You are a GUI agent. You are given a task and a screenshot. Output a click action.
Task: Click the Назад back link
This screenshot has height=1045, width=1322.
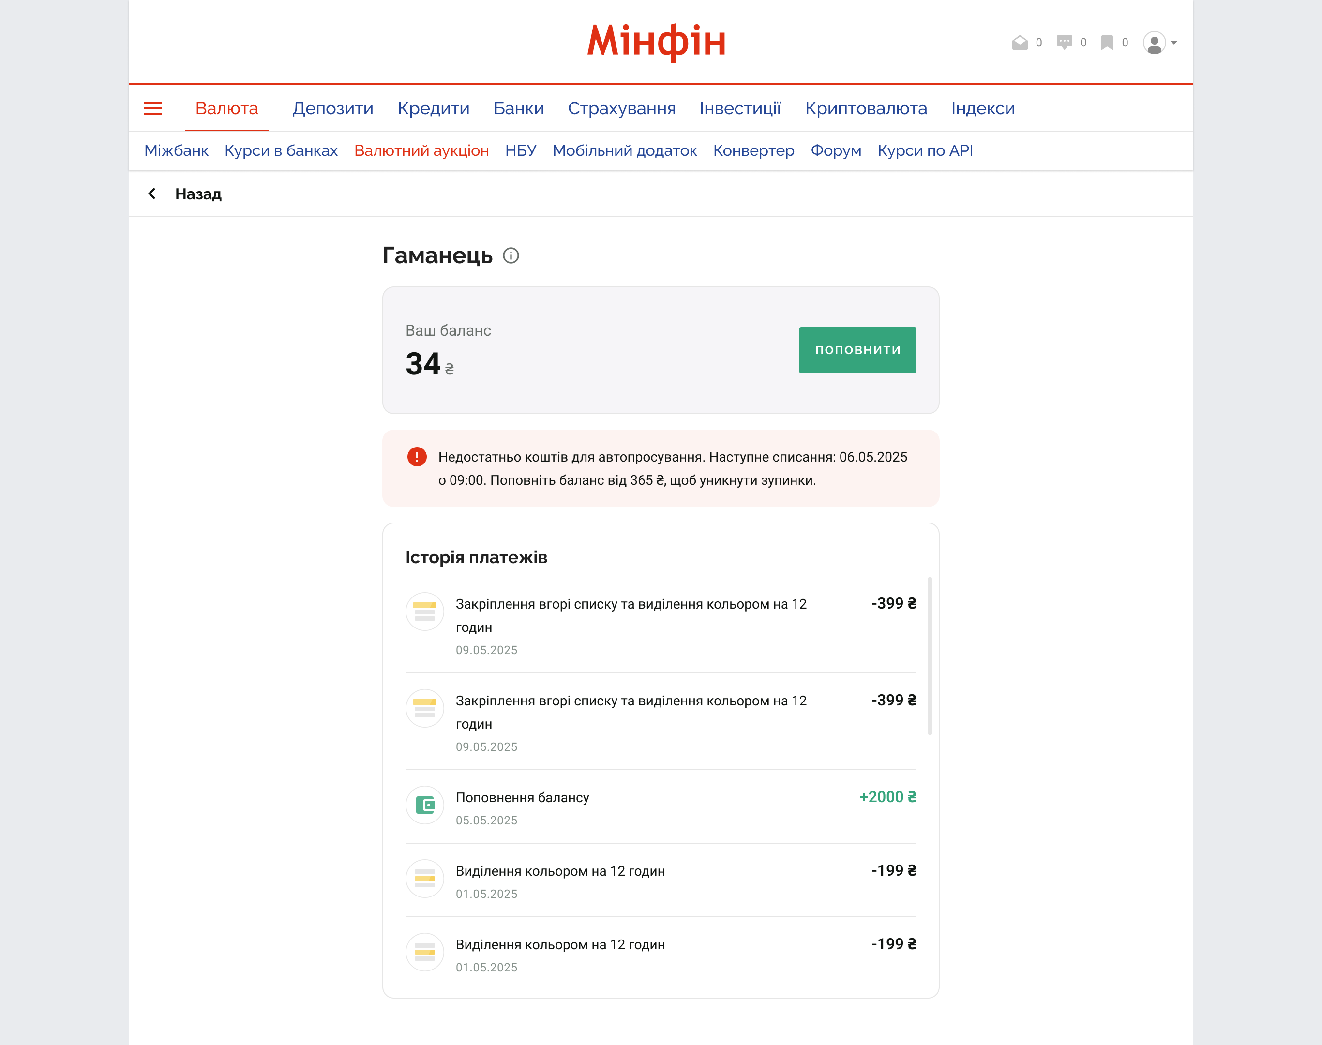[198, 194]
